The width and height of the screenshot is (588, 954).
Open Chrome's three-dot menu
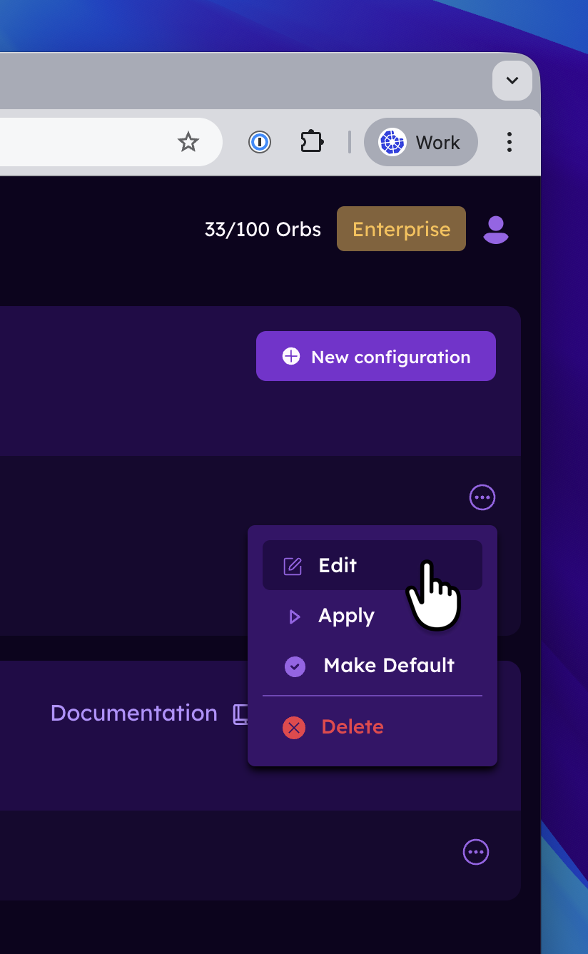pos(509,142)
